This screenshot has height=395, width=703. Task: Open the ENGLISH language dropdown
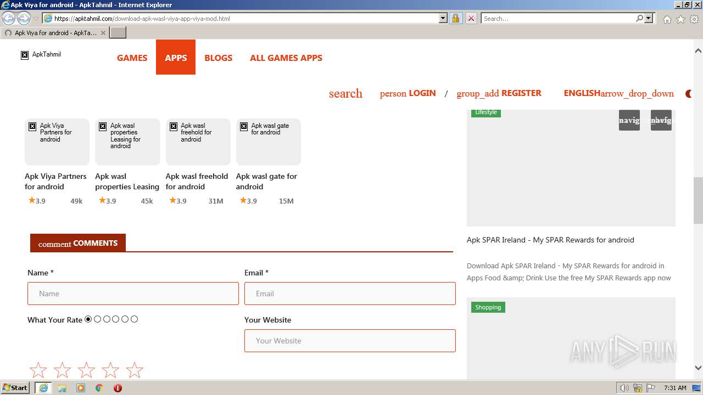tap(618, 93)
